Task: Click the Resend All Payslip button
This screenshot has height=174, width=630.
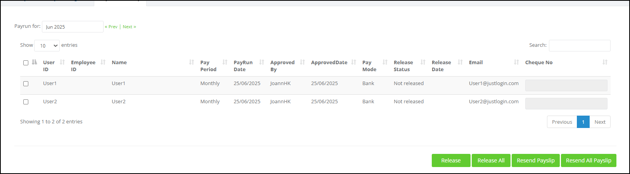Action: click(588, 160)
